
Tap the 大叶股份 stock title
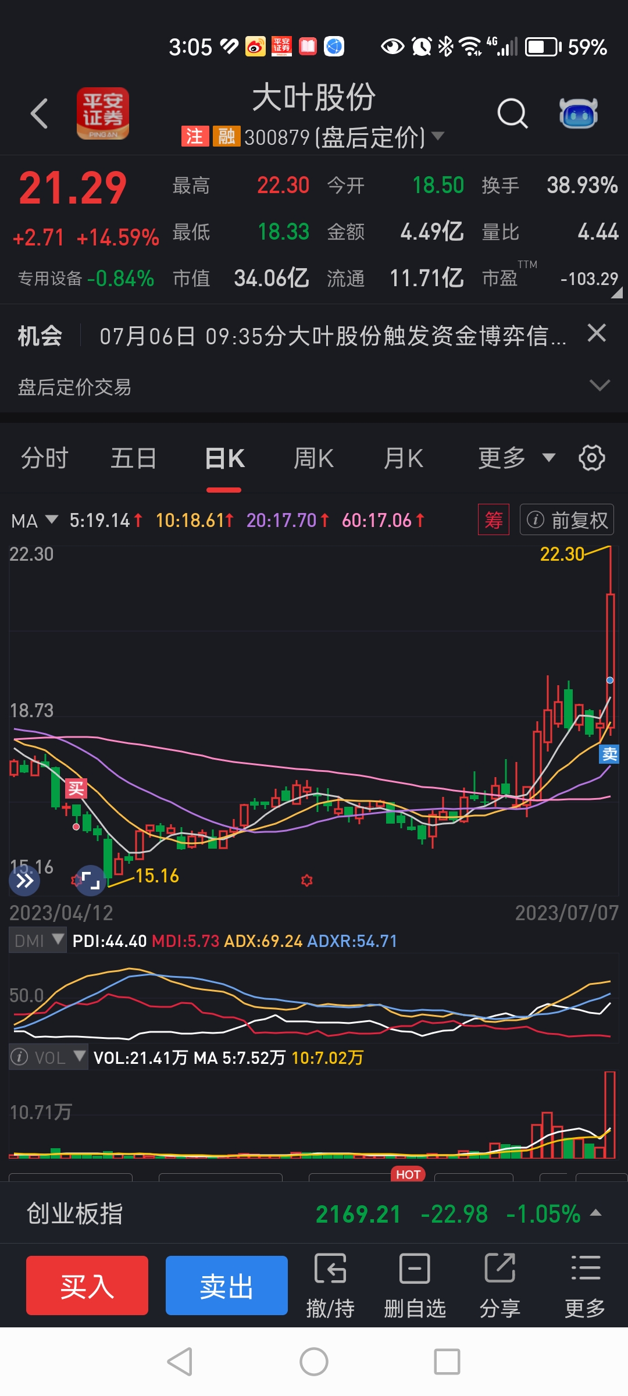(314, 97)
